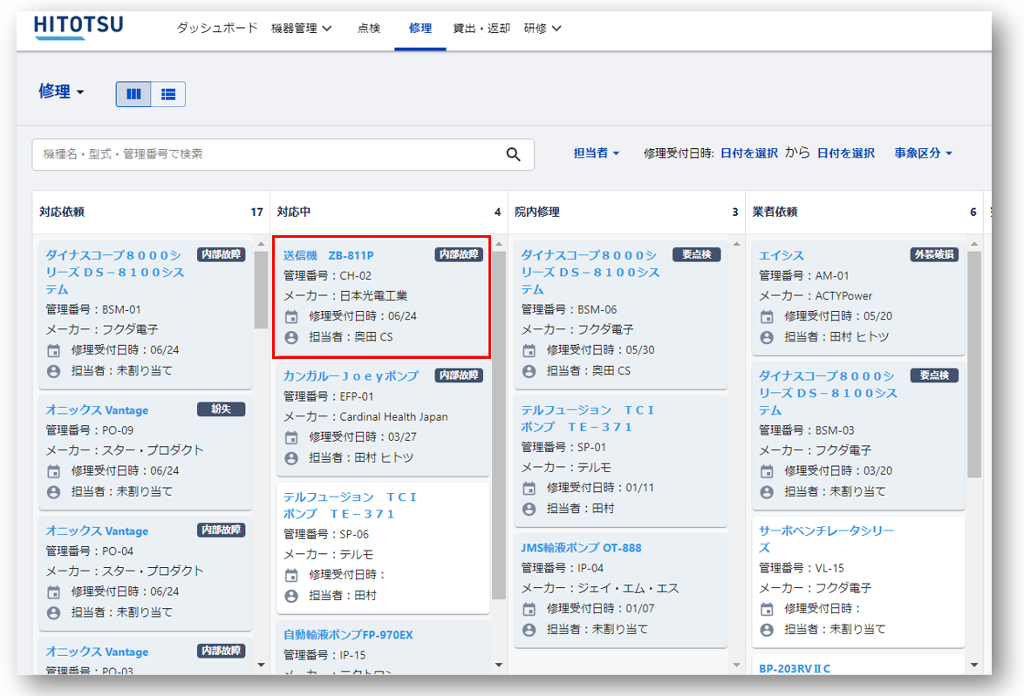
Task: Click scroll-up arrow of 対応中 column
Action: click(x=498, y=244)
